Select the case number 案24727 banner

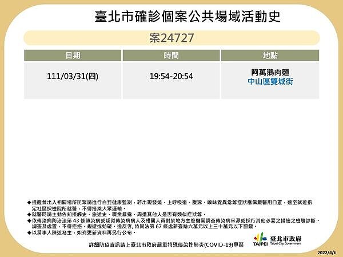[x=171, y=38]
